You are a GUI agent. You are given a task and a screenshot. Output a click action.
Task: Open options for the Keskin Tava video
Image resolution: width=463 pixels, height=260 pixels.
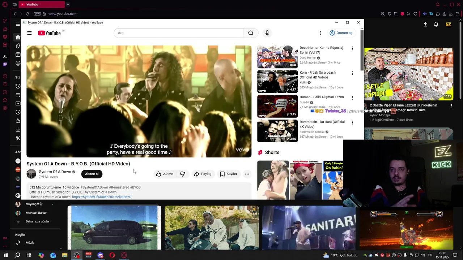pos(451,106)
